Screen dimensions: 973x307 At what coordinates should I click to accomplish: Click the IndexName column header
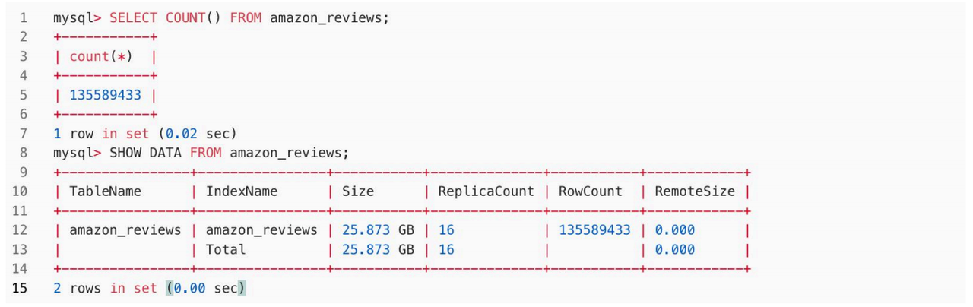tap(242, 191)
